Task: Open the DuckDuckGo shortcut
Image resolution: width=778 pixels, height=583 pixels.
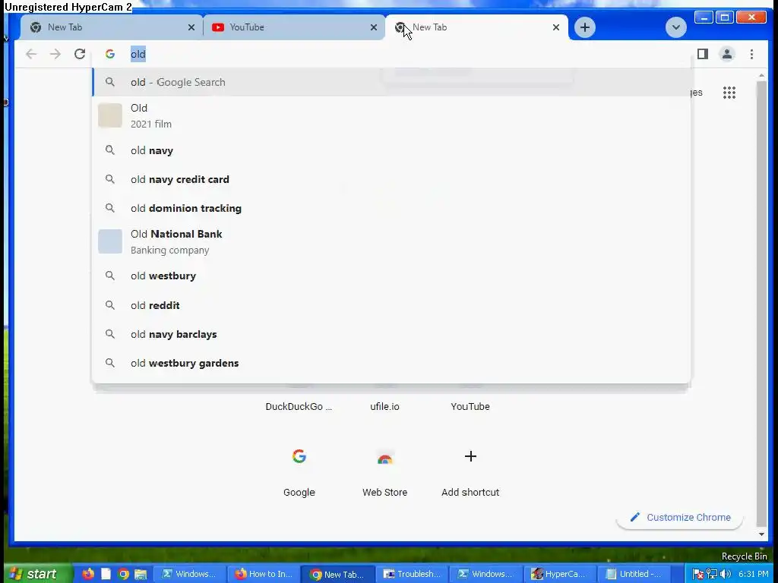Action: [299, 407]
